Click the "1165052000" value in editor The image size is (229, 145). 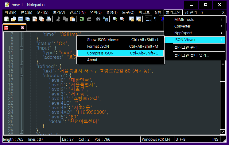pos(91,112)
